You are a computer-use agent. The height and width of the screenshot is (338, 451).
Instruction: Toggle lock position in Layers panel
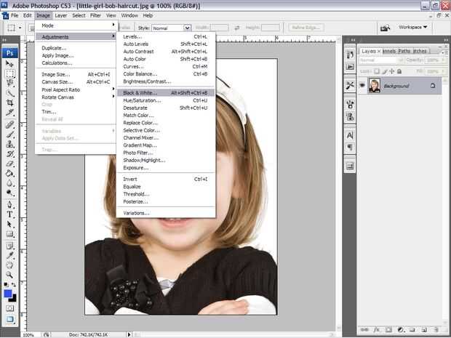click(x=391, y=71)
